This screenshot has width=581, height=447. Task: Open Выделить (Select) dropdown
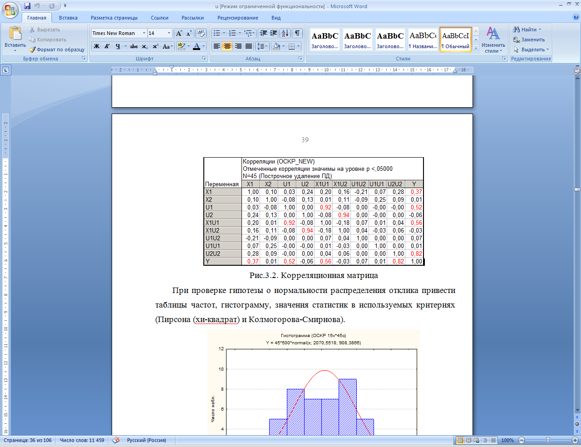[x=531, y=50]
